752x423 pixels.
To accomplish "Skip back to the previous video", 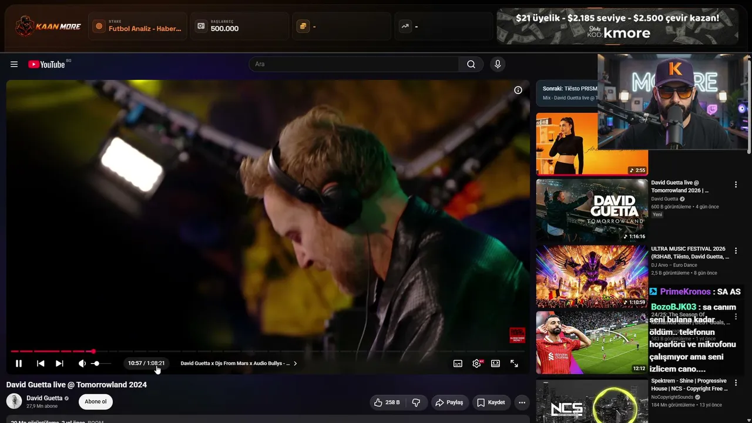I will tap(41, 364).
